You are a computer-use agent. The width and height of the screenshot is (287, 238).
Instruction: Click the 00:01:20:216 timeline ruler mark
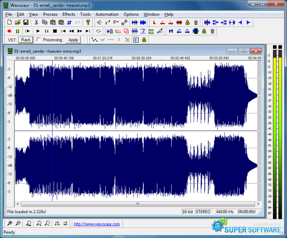pyautogui.click(x=103, y=58)
